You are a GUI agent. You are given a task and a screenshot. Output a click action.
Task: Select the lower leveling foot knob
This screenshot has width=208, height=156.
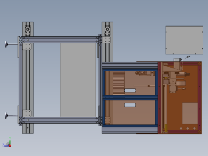click(6, 116)
